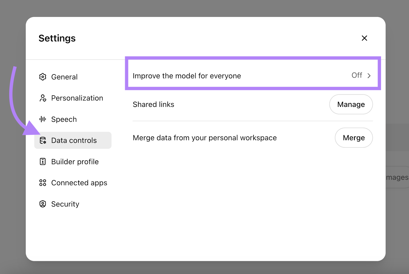Click the Security shield icon
This screenshot has height=274, width=409.
43,204
